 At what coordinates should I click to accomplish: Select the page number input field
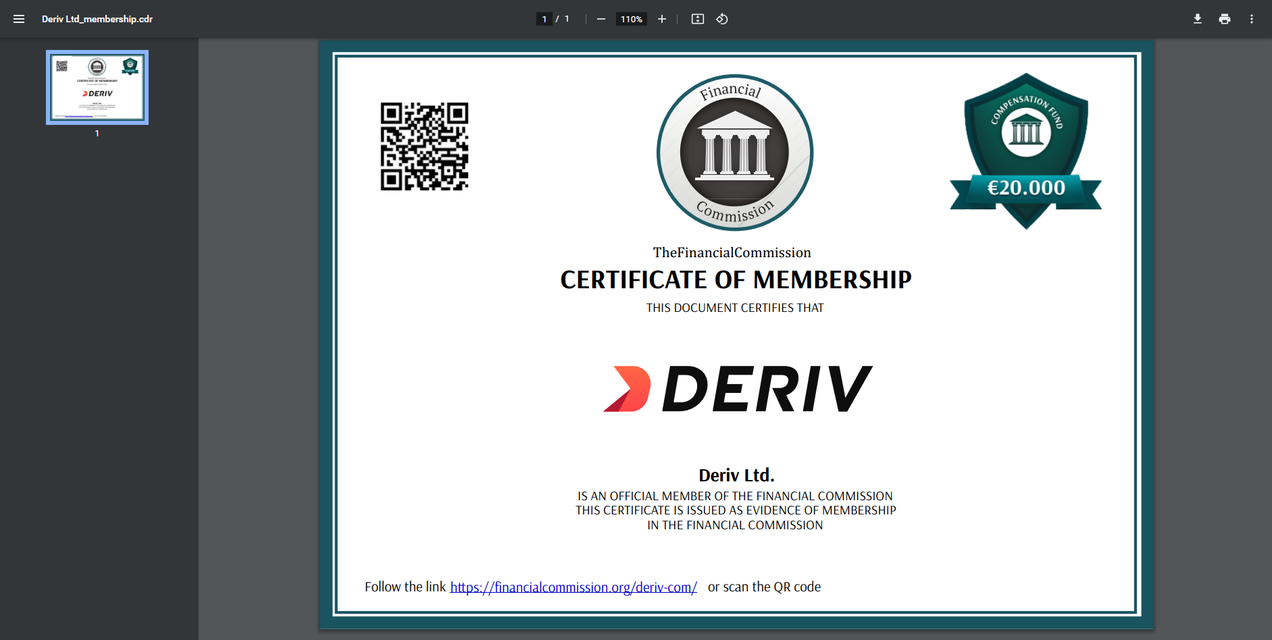tap(544, 19)
